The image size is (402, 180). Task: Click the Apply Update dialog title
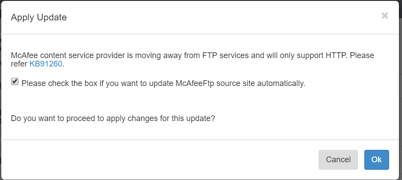(x=39, y=18)
